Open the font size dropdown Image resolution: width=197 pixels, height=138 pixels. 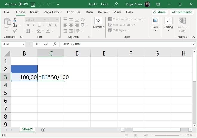[57, 20]
